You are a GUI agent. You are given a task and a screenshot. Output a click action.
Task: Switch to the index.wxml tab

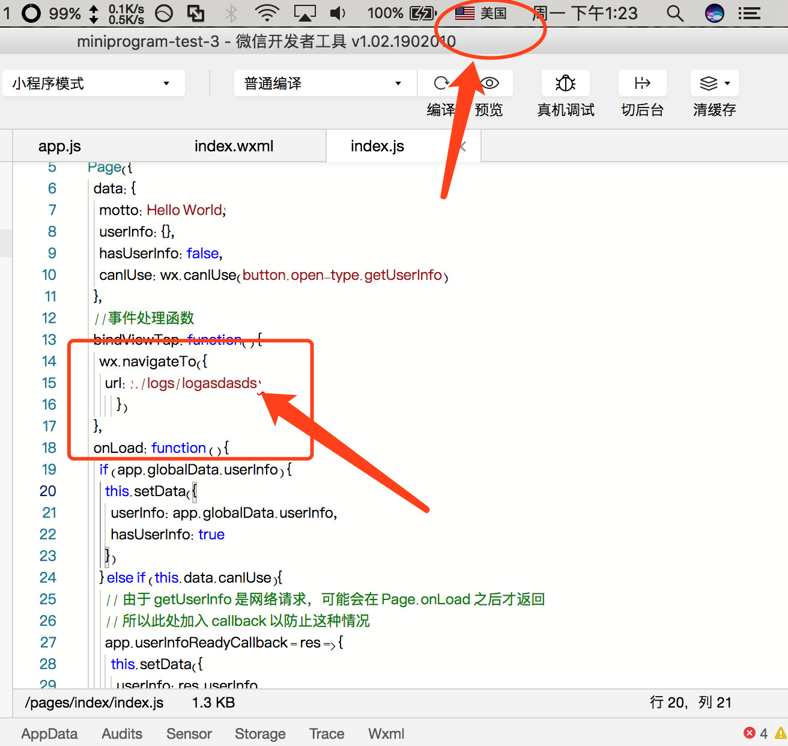coord(234,146)
